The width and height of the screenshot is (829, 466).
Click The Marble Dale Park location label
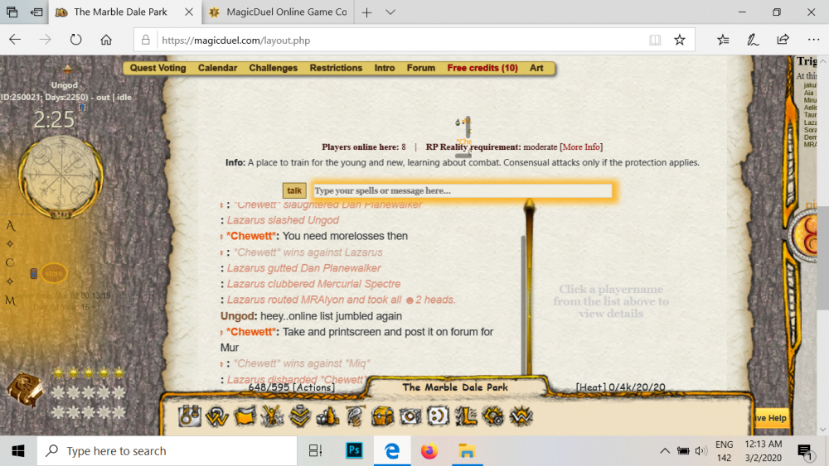click(x=455, y=387)
